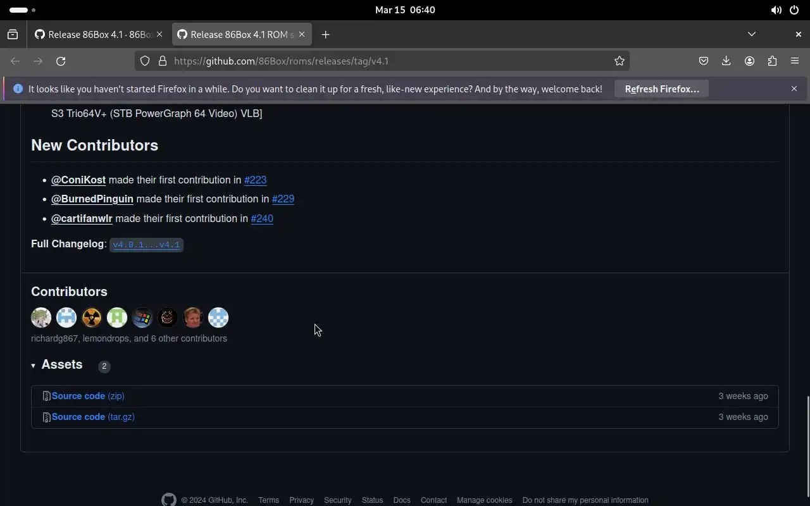810x506 pixels.
Task: Collapse the Assets section triangle
Action: (x=34, y=366)
